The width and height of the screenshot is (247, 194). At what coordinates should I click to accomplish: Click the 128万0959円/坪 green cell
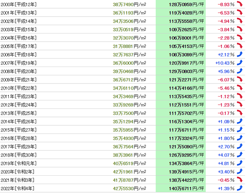click(181, 4)
